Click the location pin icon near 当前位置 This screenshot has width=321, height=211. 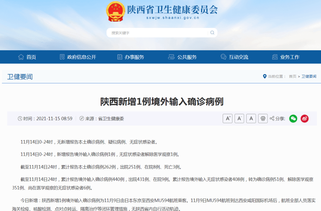click(x=265, y=76)
